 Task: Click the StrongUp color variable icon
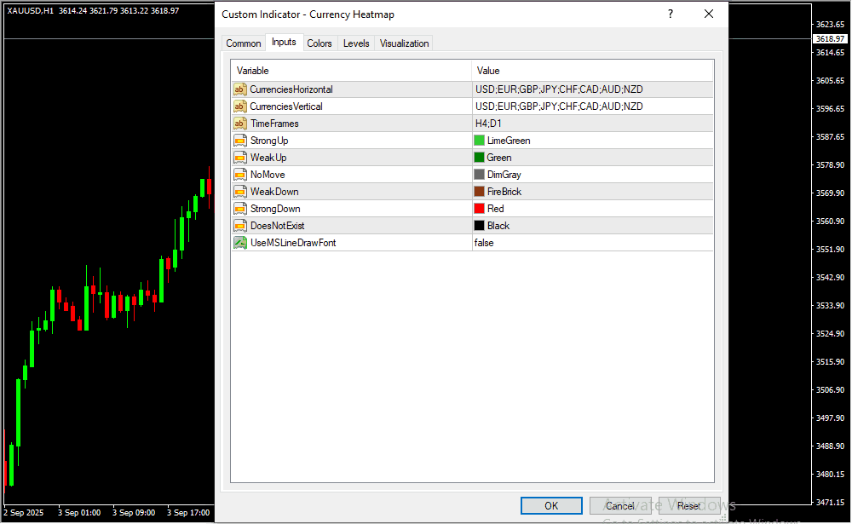(240, 141)
